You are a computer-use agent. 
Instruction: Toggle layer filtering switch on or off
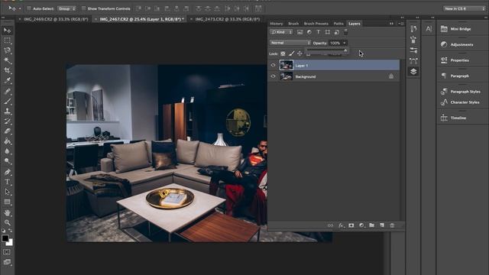(346, 32)
